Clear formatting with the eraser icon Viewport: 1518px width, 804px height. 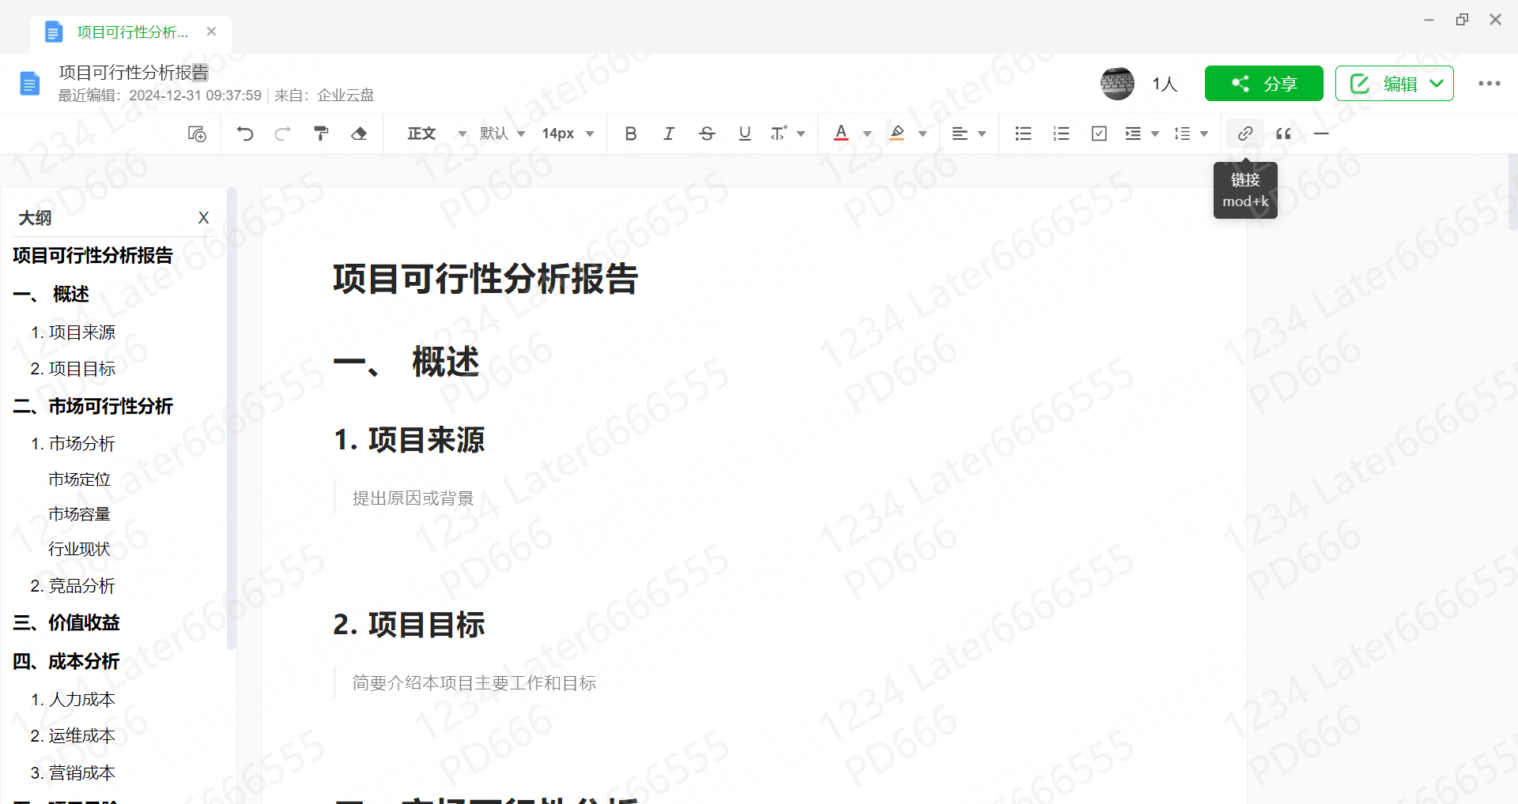[x=359, y=133]
